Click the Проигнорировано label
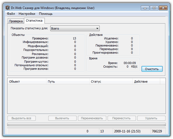 [105, 53]
